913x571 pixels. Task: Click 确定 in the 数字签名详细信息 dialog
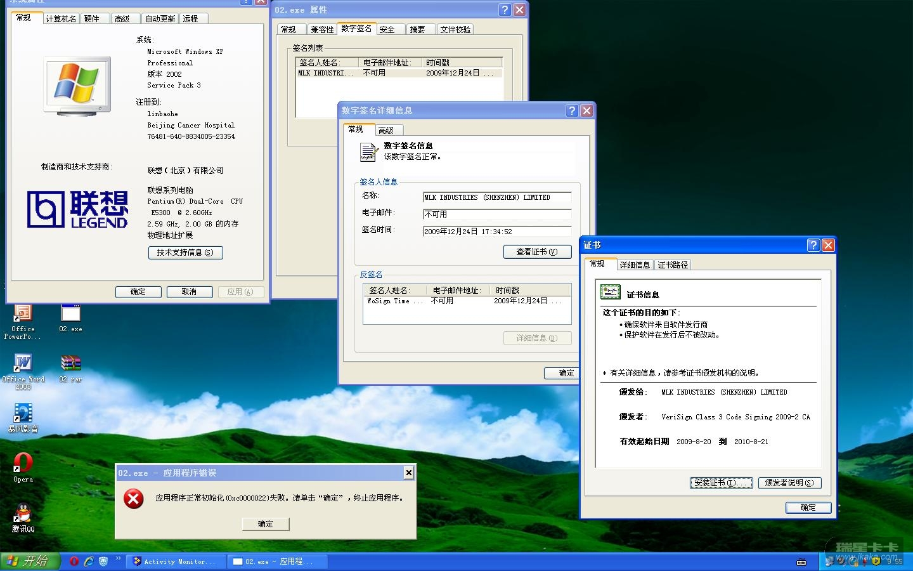coord(562,373)
